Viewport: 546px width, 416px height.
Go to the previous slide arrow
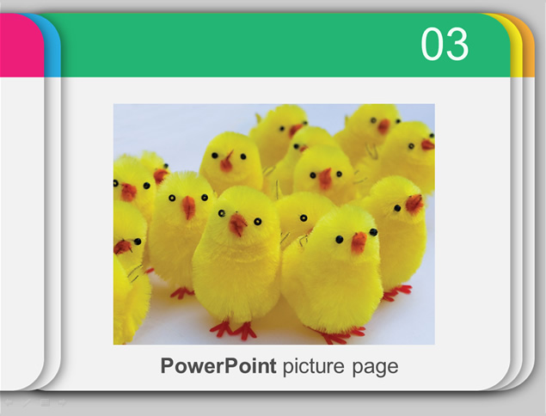[x=9, y=403]
